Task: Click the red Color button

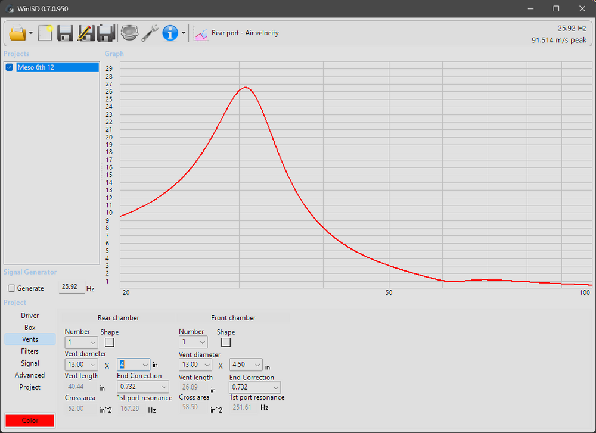Action: coord(30,420)
